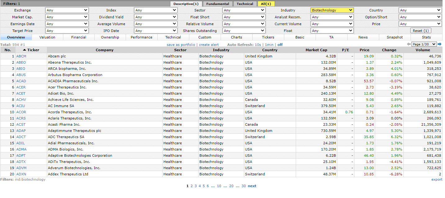This screenshot has height=198, width=445.
Task: Open the Analyst Recom. filter dropdown
Action: (332, 17)
